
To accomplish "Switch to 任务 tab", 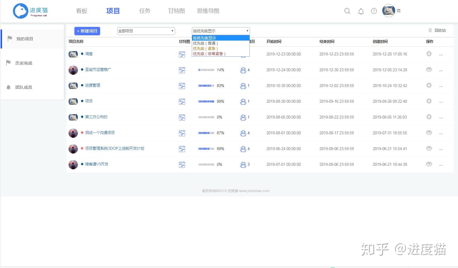I will [145, 11].
